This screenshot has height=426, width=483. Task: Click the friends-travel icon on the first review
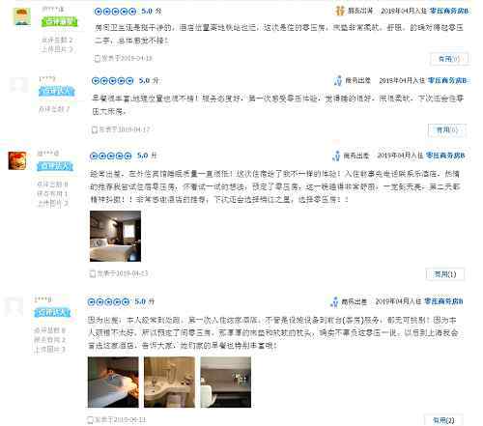[340, 11]
